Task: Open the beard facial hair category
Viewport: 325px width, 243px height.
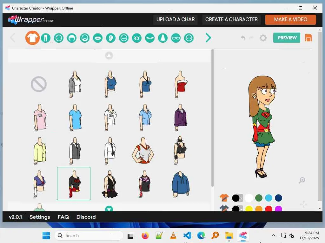Action: (x=85, y=38)
